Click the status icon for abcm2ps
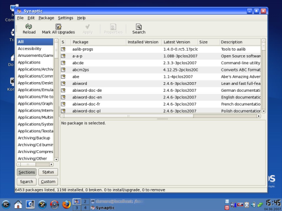This screenshot has width=282, height=211. coord(63,70)
